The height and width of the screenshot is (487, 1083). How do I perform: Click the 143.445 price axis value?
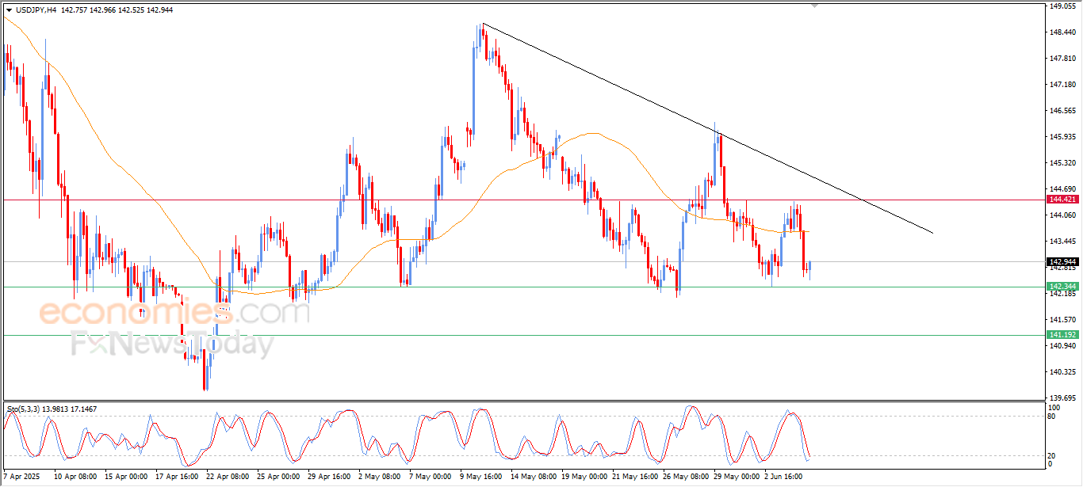tap(1062, 242)
